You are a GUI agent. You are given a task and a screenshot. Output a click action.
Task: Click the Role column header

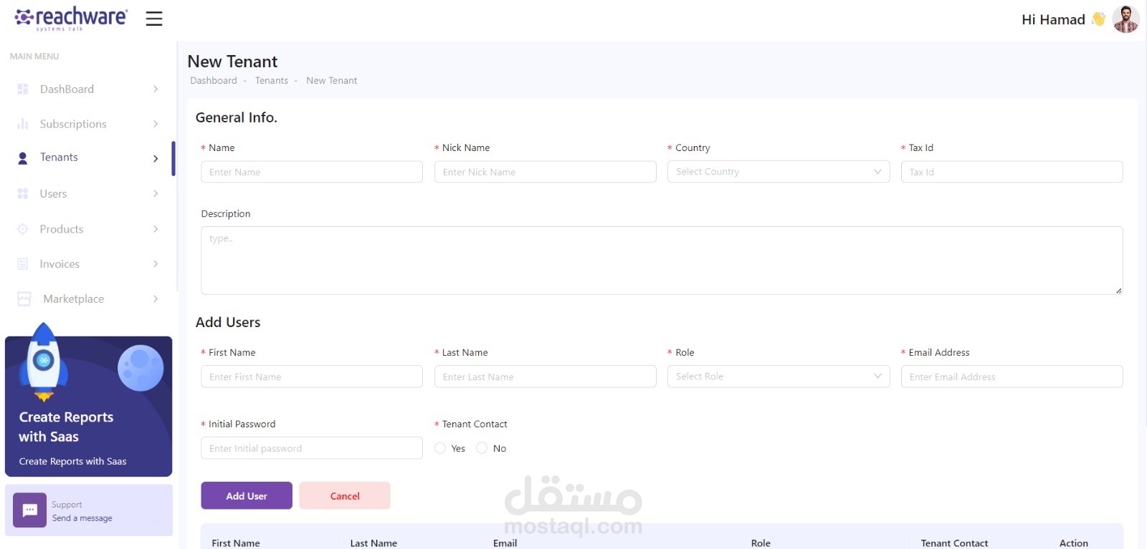(x=761, y=543)
